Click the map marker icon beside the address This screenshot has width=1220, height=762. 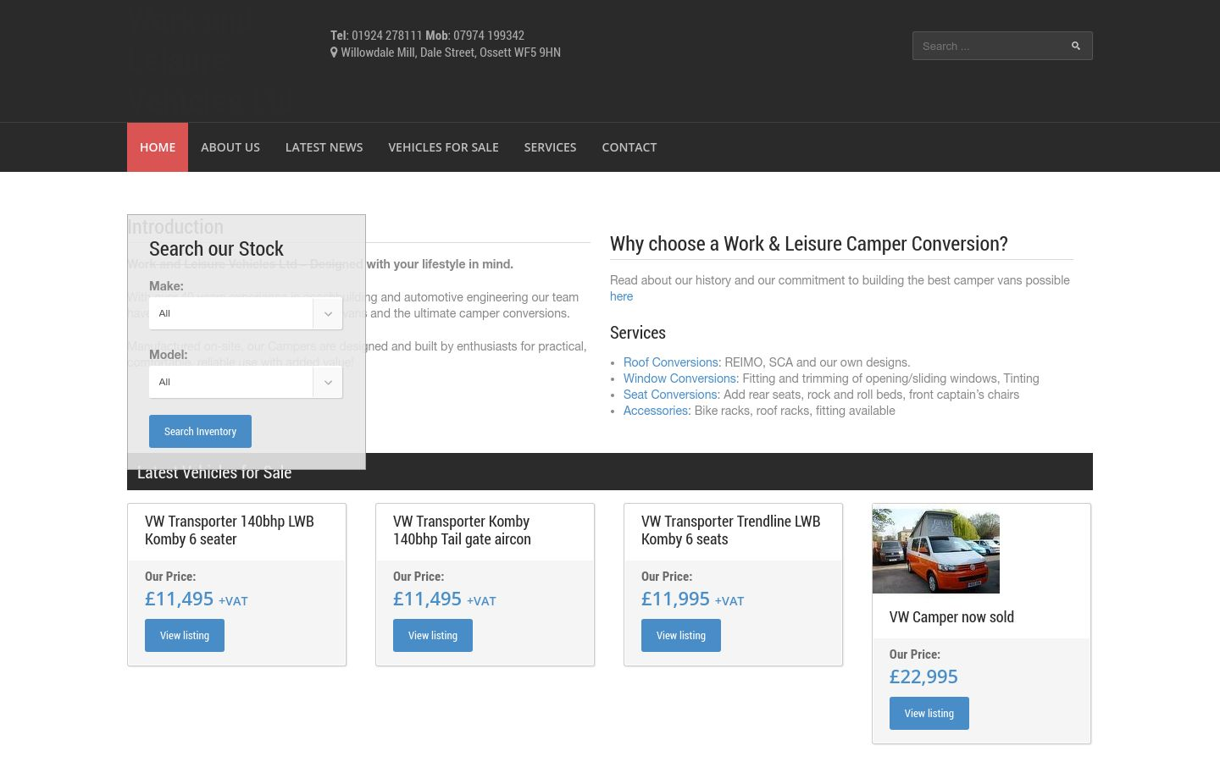(x=334, y=52)
